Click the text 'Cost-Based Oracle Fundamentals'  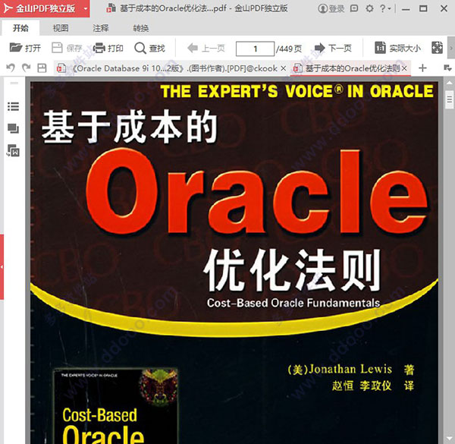click(293, 303)
